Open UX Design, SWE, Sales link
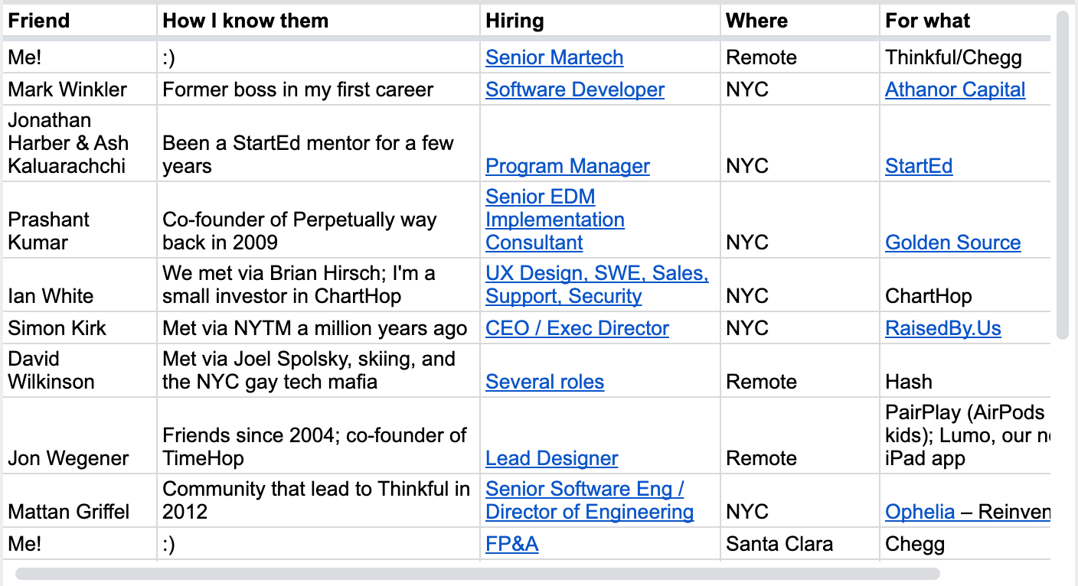 [x=597, y=285]
